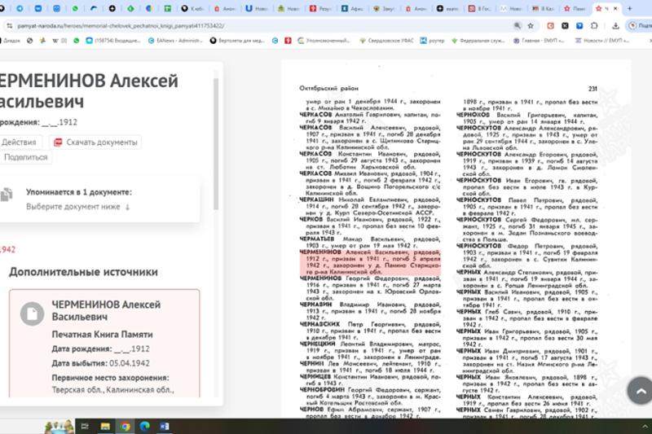652x434 pixels.
Task: Click the PDF icon beside Скачать документы
Action: (58, 142)
